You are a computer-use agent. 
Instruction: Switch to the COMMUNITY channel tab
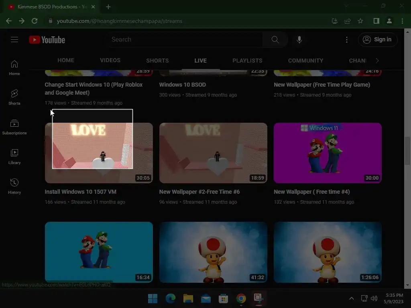305,61
